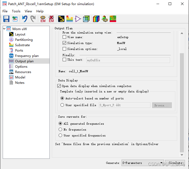
Task: Maximize the EM Setup window
Action: (x=170, y=4)
